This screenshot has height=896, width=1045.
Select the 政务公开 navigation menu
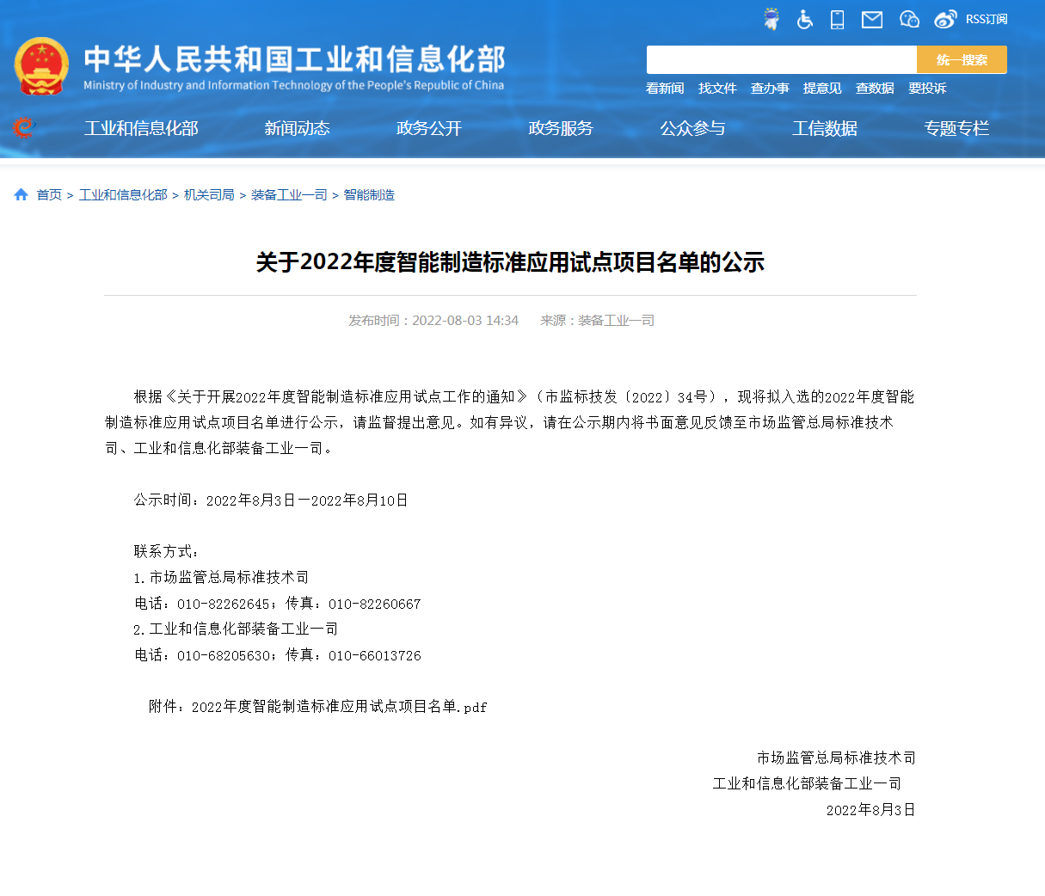[x=429, y=128]
